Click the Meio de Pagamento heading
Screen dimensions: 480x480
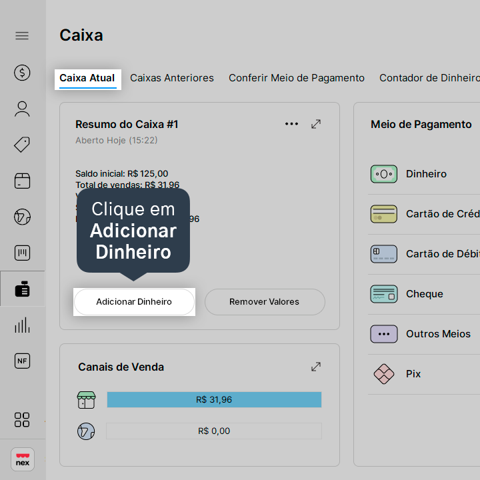coord(421,124)
